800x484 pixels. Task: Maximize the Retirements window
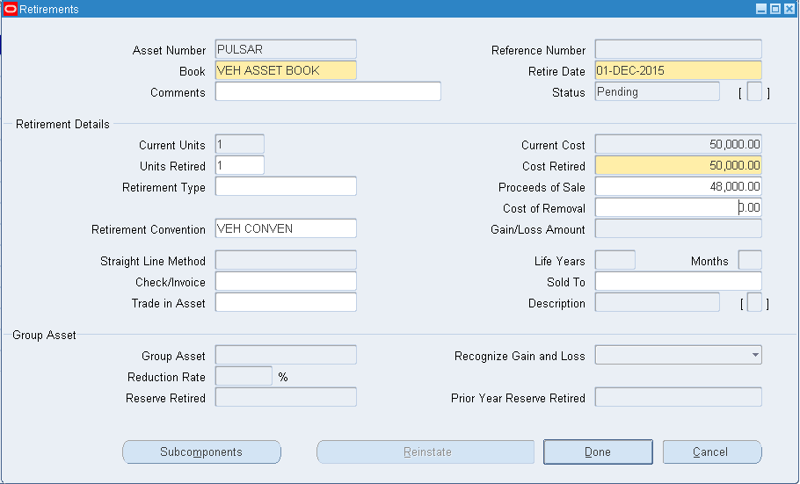point(775,9)
